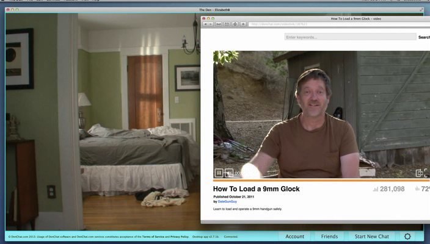Click the browser reload button
Image resolution: width=430 pixels, height=244 pixels.
coord(217,24)
